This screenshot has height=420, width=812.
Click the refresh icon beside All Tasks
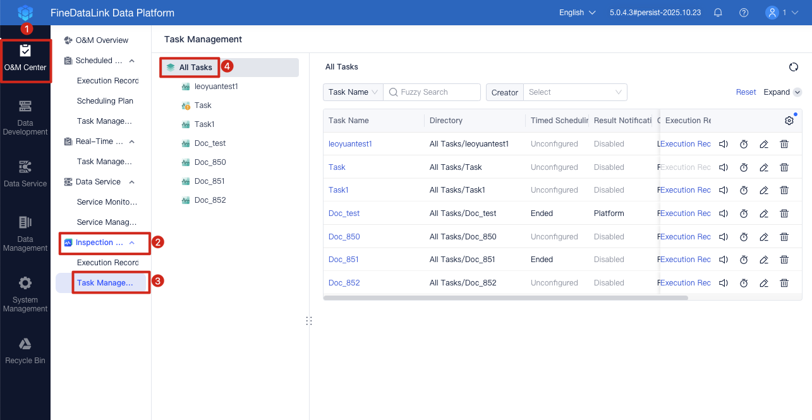(794, 67)
